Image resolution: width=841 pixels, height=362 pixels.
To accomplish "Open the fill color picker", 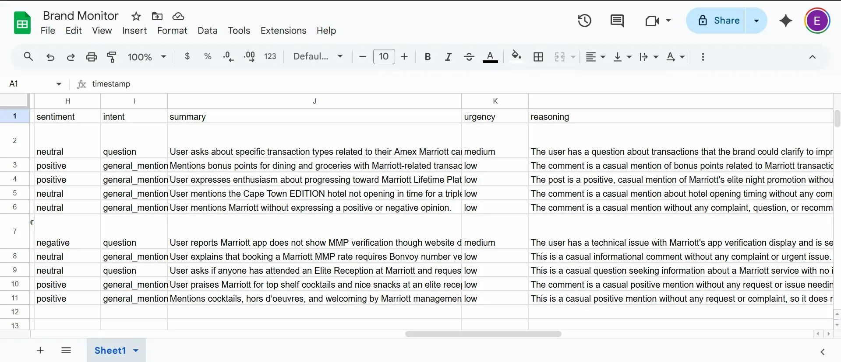I will [x=516, y=56].
